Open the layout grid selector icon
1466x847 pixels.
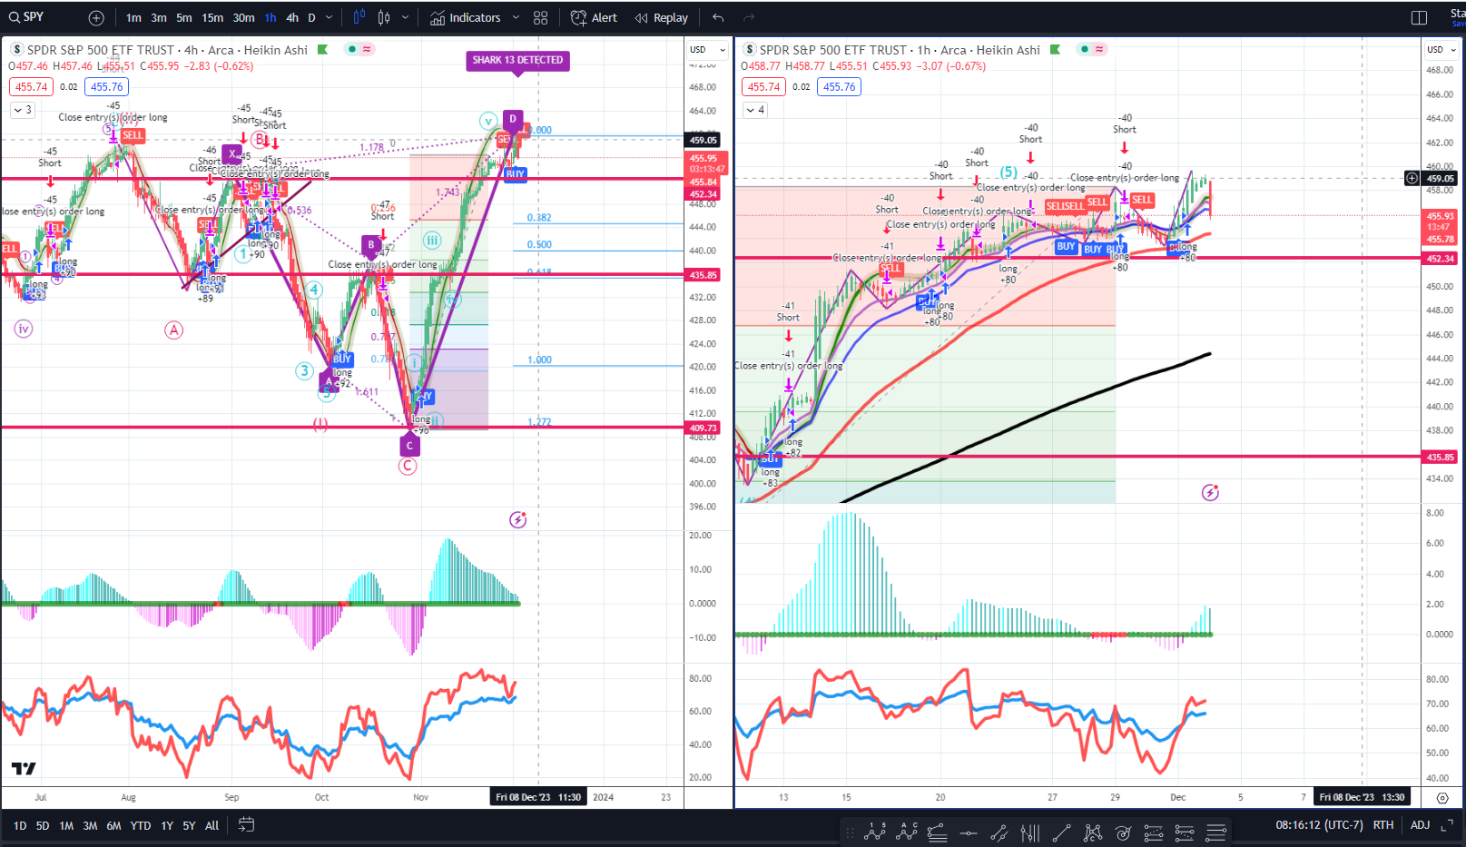(541, 17)
